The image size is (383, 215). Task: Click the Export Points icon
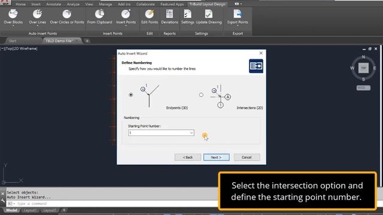[x=238, y=14]
